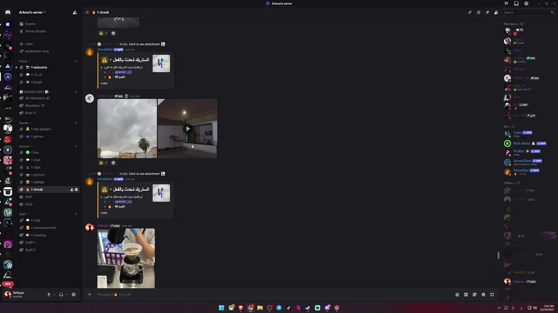Switch to the moderator-only channel

(x=48, y=51)
